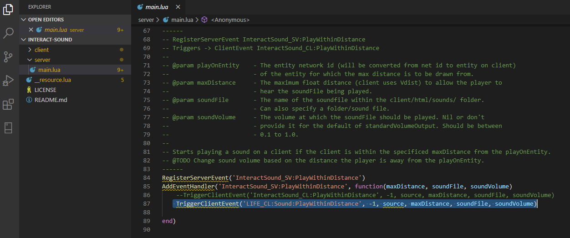Screen dimensions: 570x238
Task: Switch to the main.lua editor tab
Action: [x=158, y=7]
